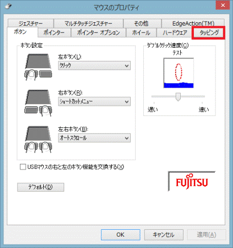The height and width of the screenshot is (248, 233).
Task: Expand the 左右ボタン(B) オートスクロール dropdown
Action: [94, 138]
